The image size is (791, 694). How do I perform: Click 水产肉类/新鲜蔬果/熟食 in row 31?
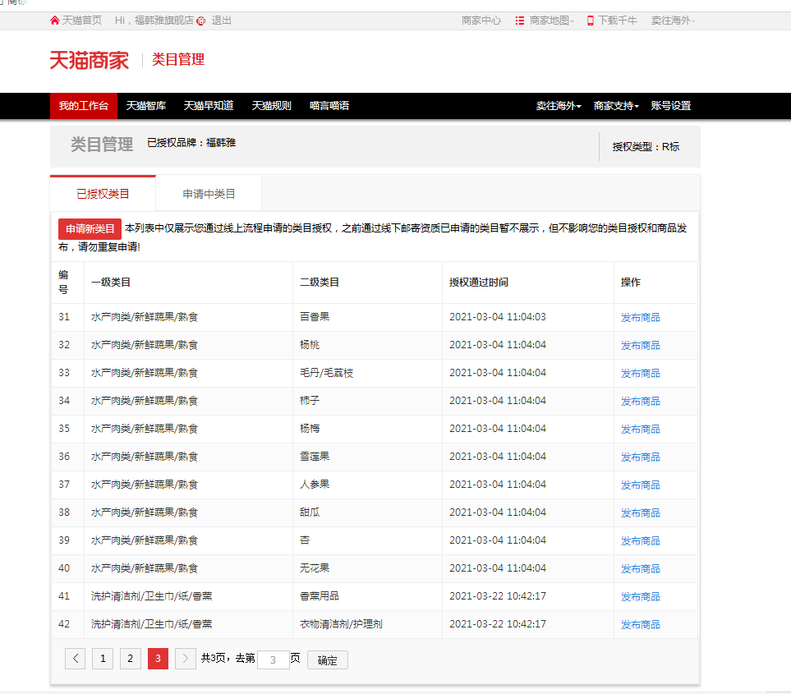point(145,317)
